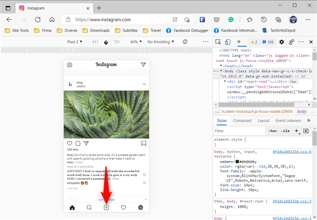Open the Instagram camera icon
The height and width of the screenshot is (220, 317).
69,65
